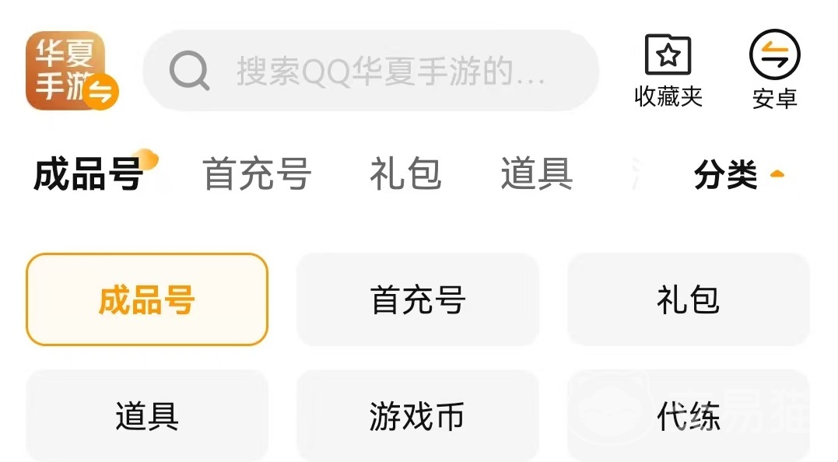Click the 收藏夹 text label
The height and width of the screenshot is (462, 838).
[x=668, y=96]
